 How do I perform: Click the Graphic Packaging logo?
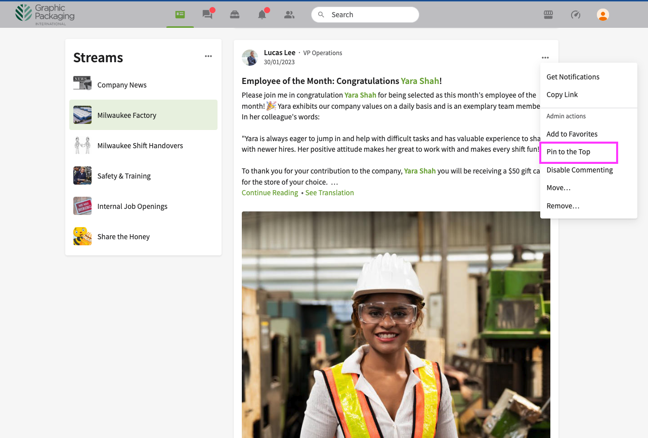pyautogui.click(x=45, y=14)
